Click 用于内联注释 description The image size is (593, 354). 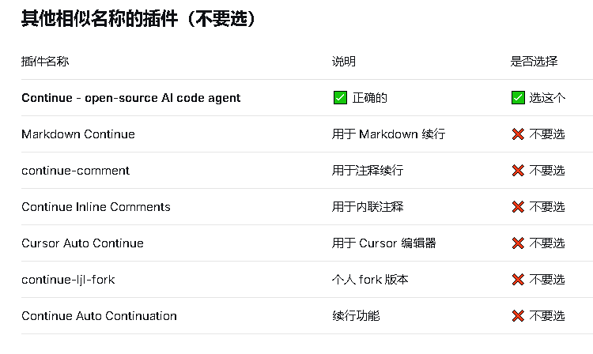click(368, 207)
